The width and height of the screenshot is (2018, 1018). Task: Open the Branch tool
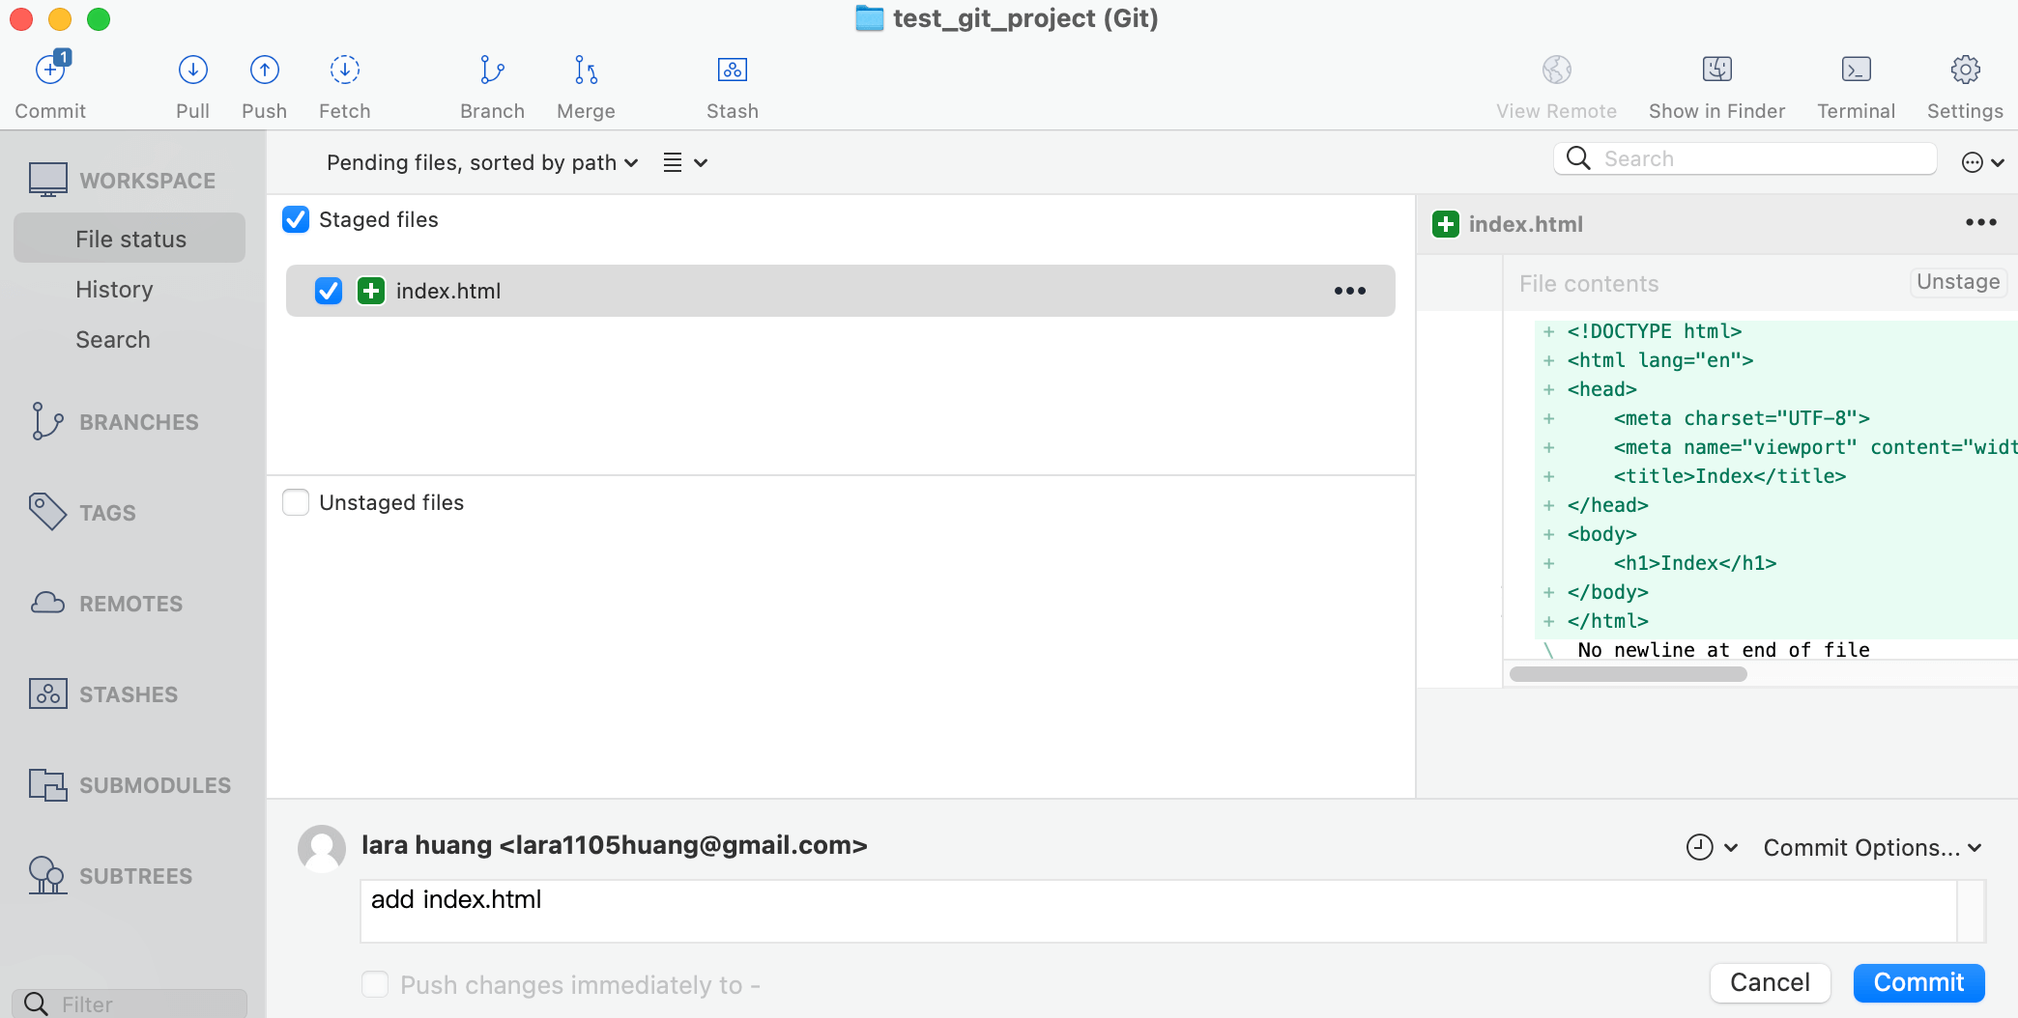(x=492, y=71)
